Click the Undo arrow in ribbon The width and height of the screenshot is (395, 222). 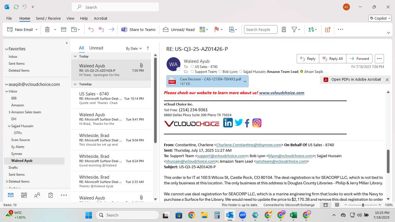(91, 29)
